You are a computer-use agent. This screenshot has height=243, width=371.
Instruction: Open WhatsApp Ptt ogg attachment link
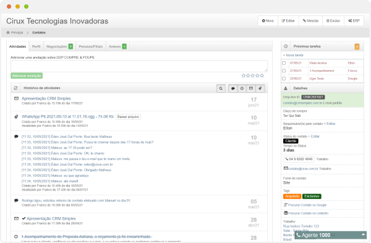tap(67, 117)
